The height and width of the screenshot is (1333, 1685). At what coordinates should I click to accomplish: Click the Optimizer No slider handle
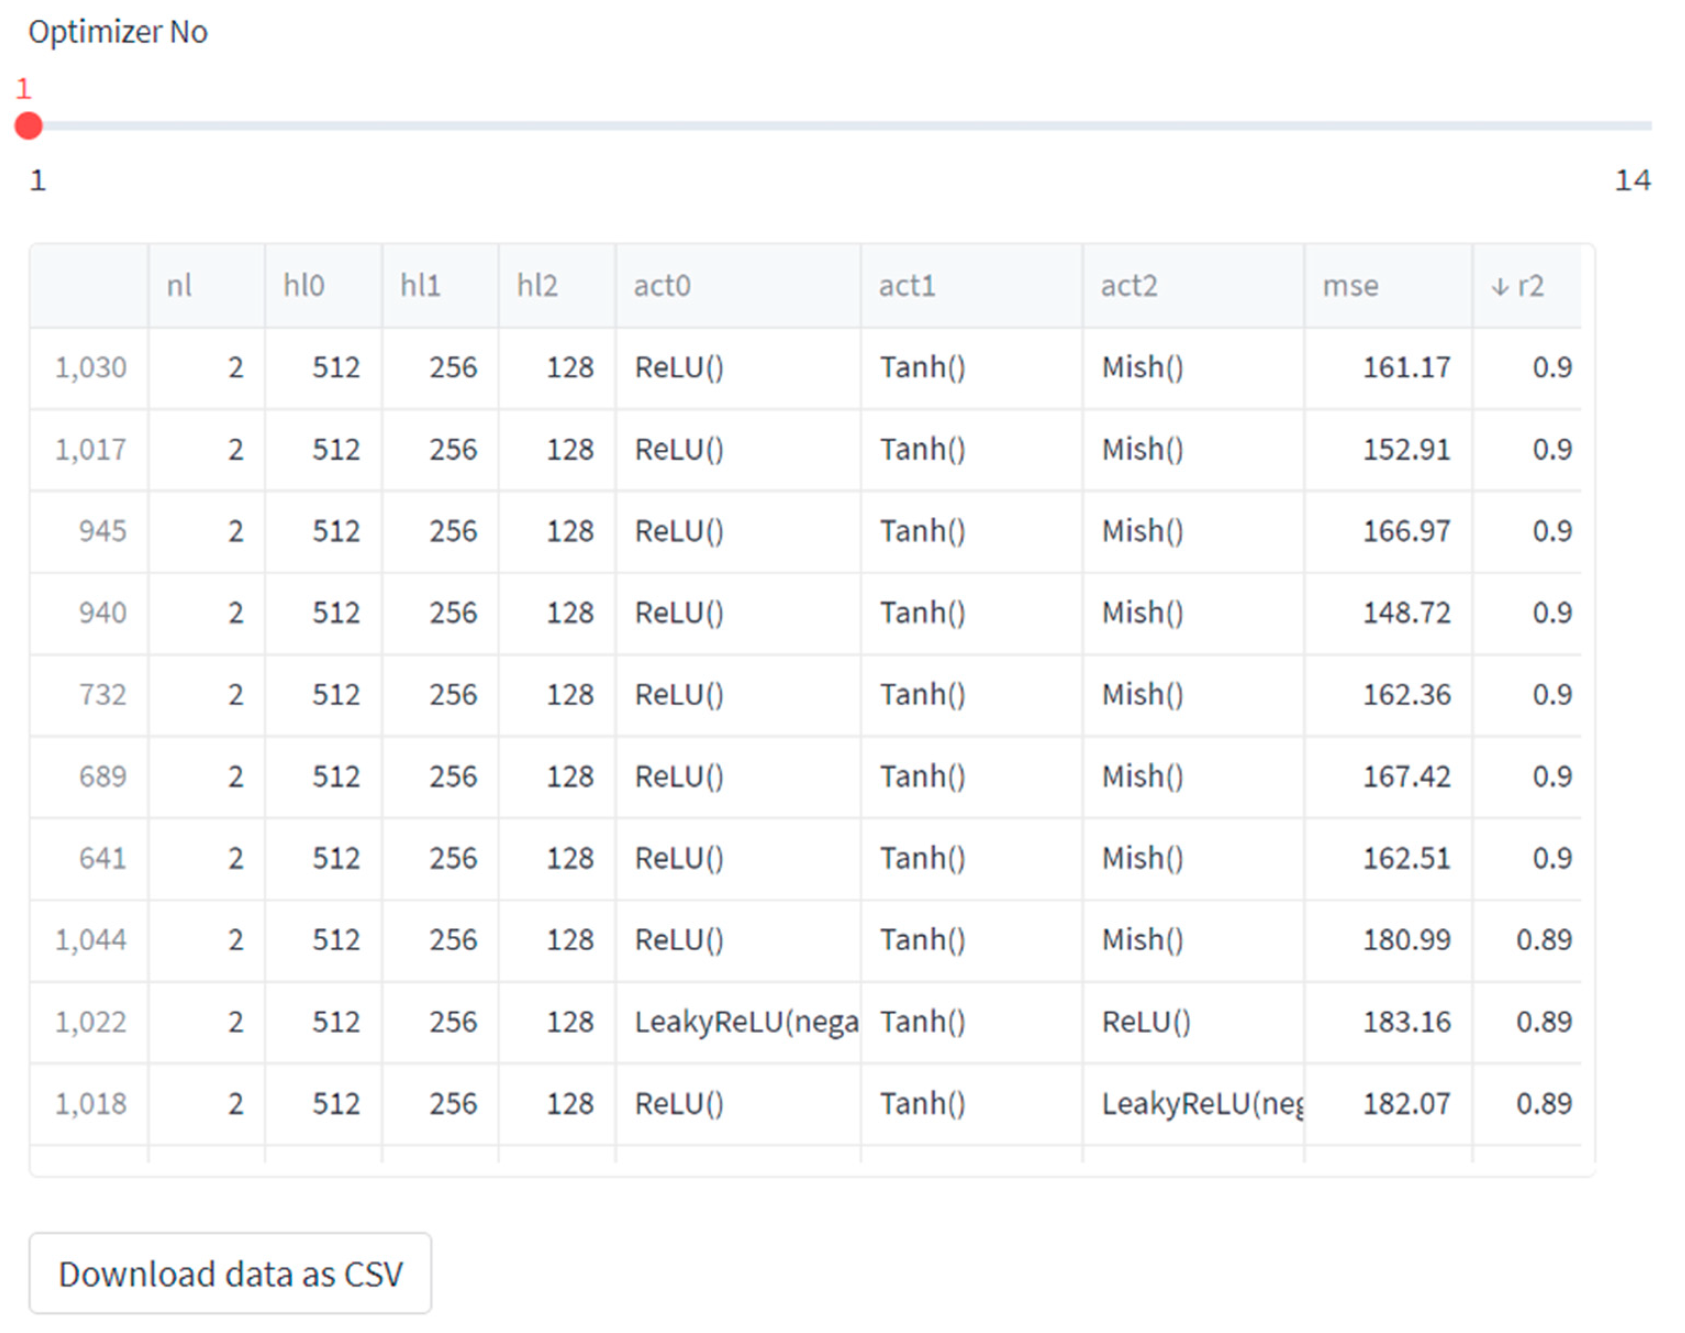coord(29,126)
